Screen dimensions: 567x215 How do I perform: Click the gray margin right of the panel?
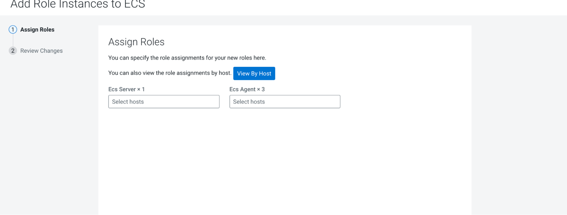519,113
